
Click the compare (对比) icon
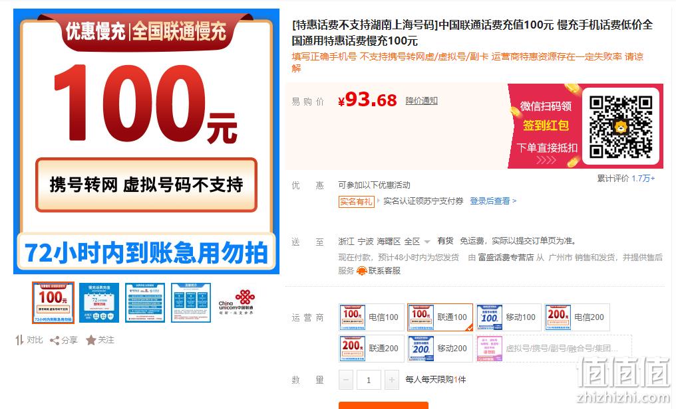pyautogui.click(x=19, y=340)
